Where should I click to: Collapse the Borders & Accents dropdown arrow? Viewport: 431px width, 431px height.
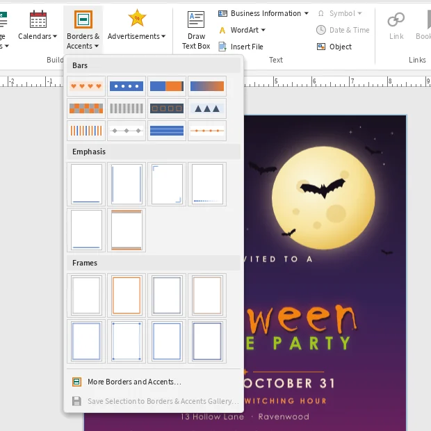[97, 46]
